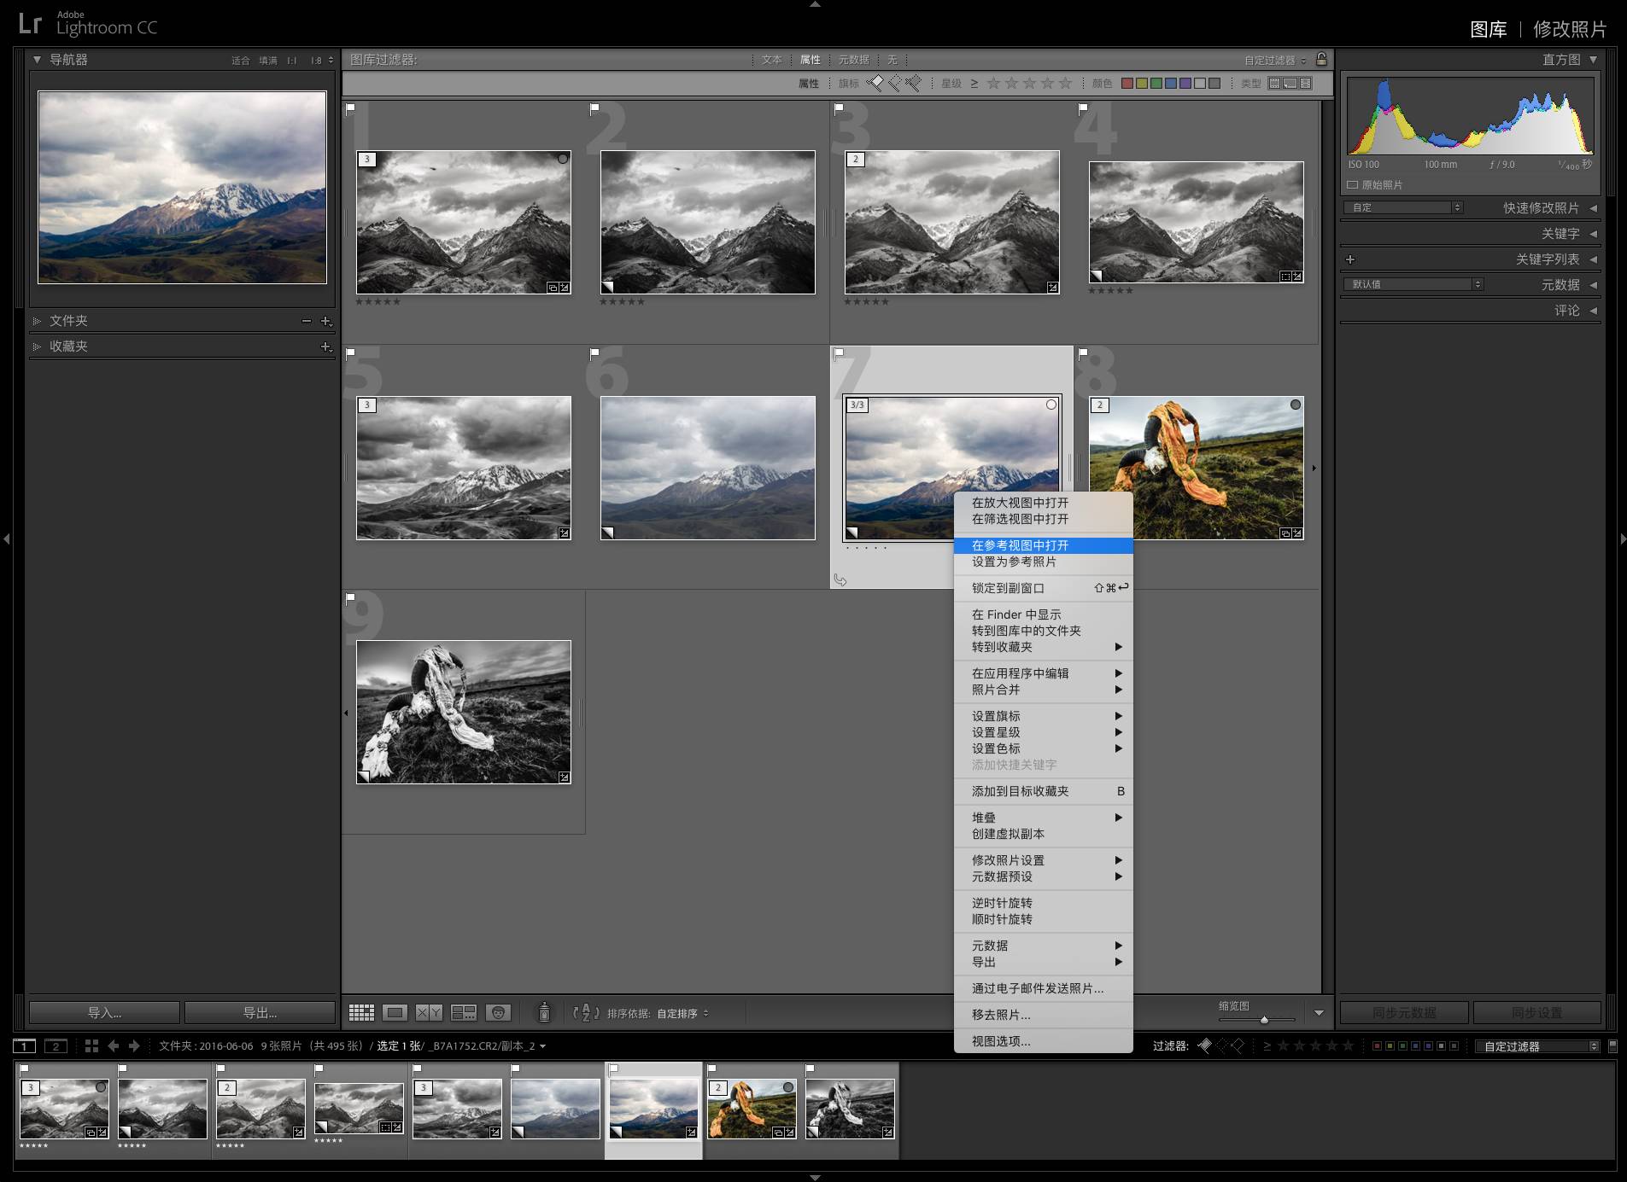Click the filter lock icon
1627x1182 pixels.
point(1321,59)
